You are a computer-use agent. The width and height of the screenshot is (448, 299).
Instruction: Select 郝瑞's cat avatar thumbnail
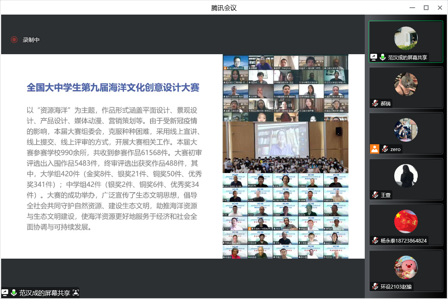(406, 84)
